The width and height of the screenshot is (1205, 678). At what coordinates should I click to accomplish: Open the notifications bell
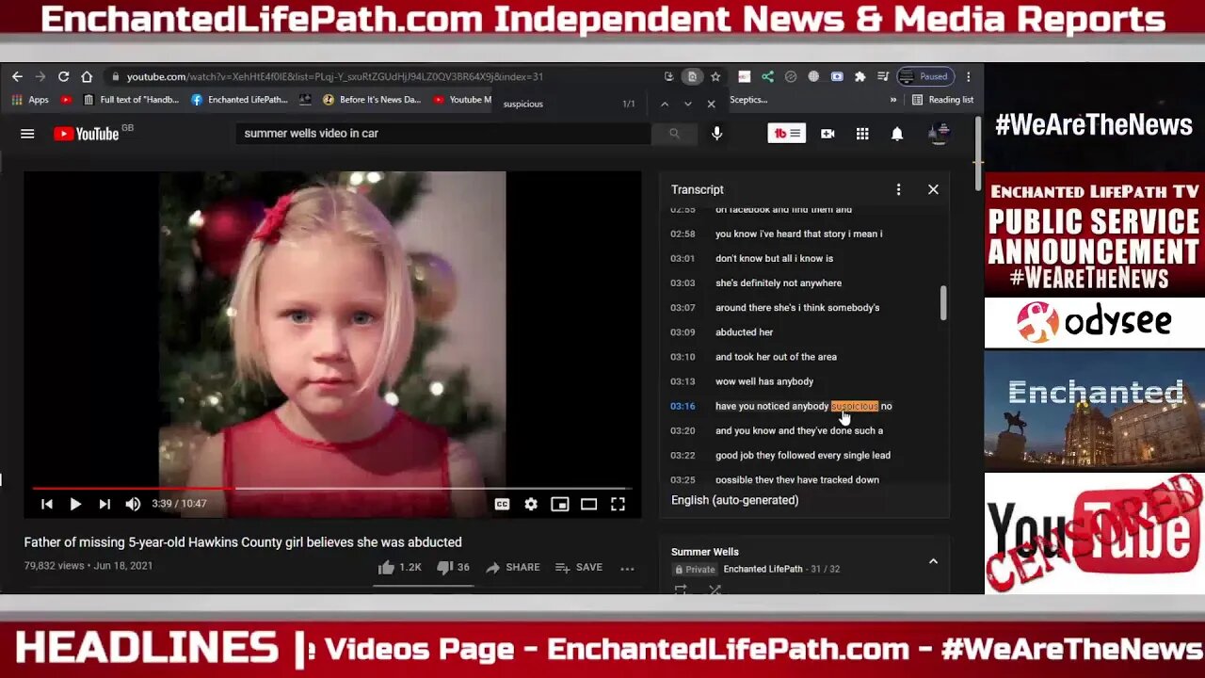click(x=897, y=134)
